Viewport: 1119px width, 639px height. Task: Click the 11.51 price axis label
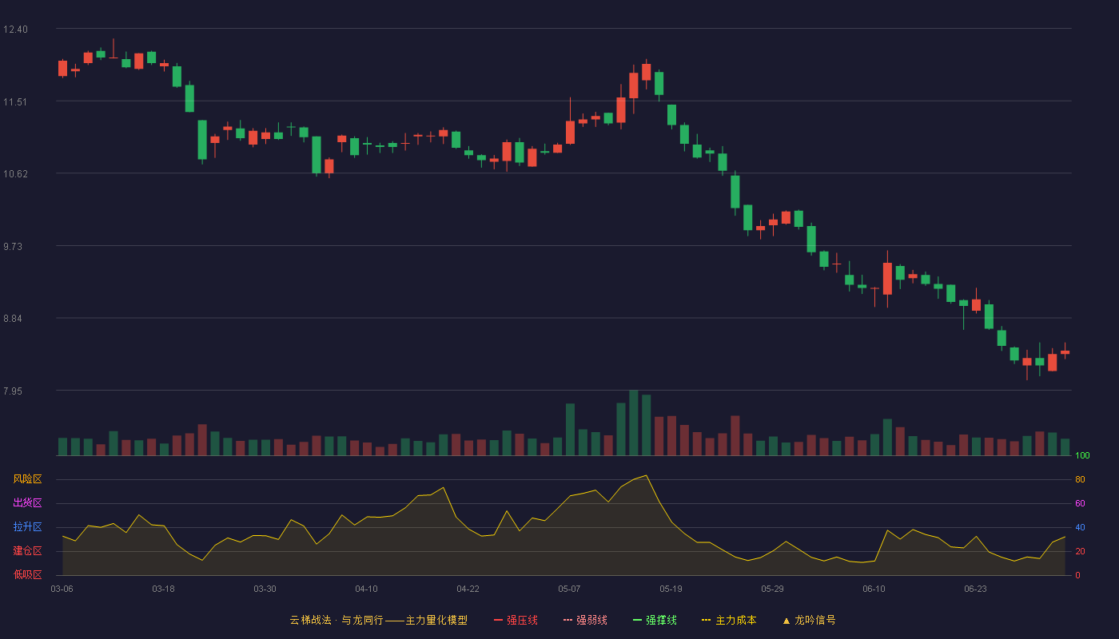pos(15,101)
